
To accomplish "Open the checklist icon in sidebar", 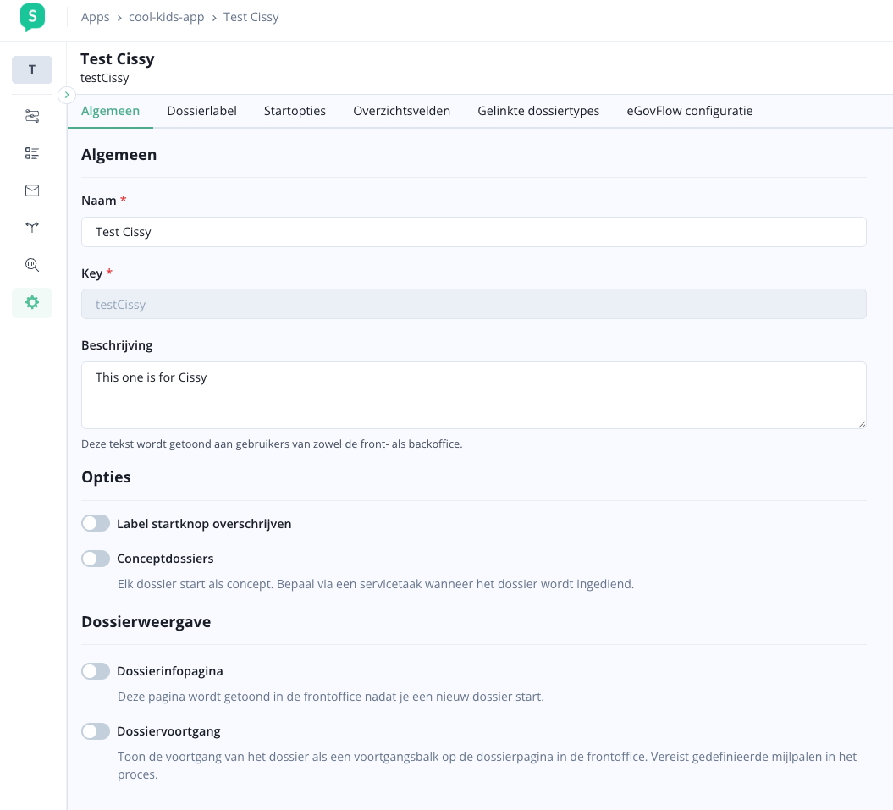I will click(32, 153).
